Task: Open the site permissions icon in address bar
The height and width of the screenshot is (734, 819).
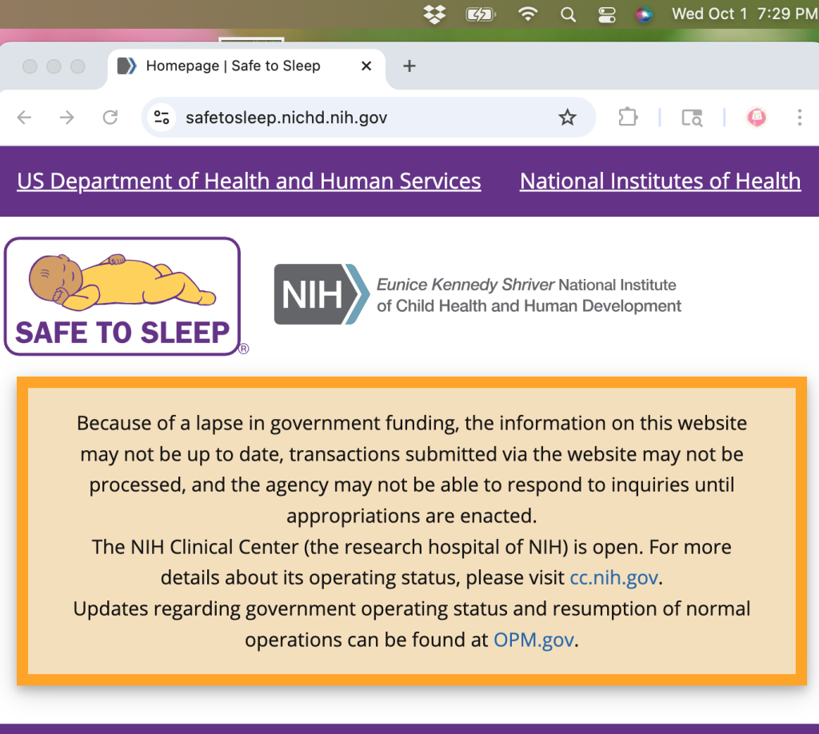Action: 161,117
